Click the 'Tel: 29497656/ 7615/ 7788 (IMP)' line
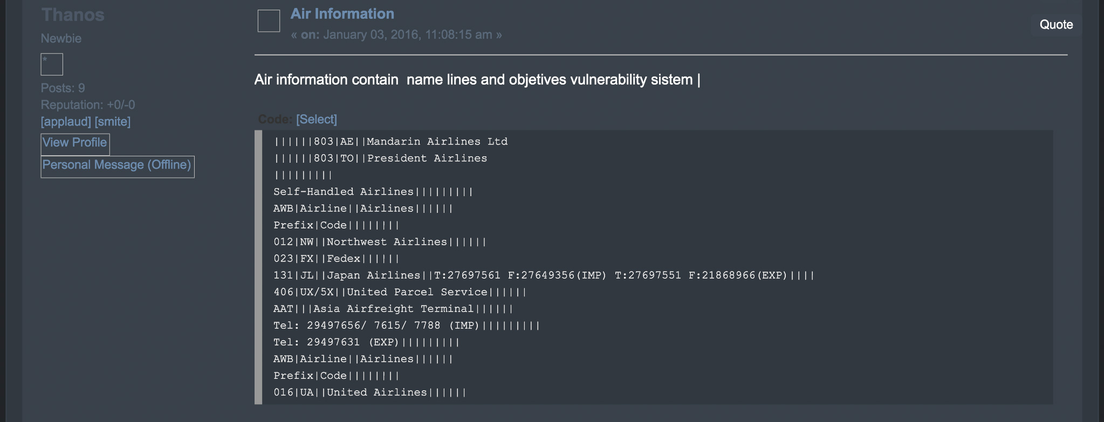This screenshot has height=422, width=1104. (407, 326)
